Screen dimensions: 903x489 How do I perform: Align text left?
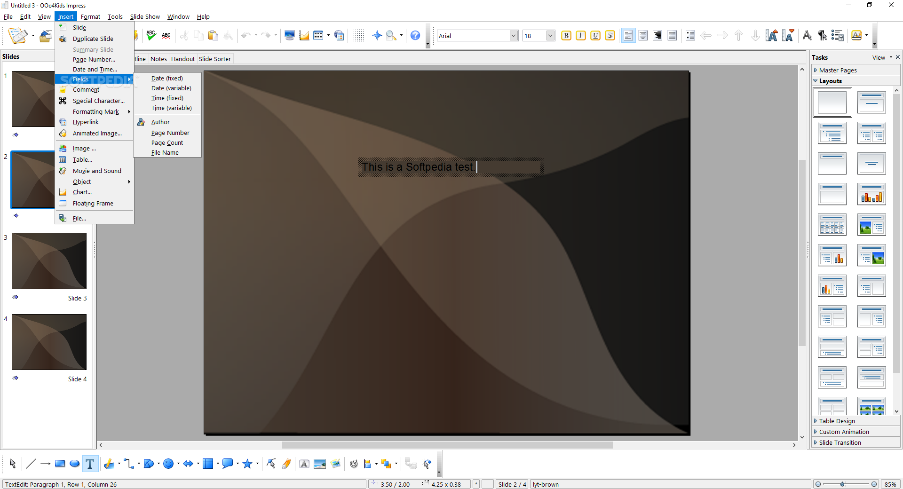click(x=628, y=35)
